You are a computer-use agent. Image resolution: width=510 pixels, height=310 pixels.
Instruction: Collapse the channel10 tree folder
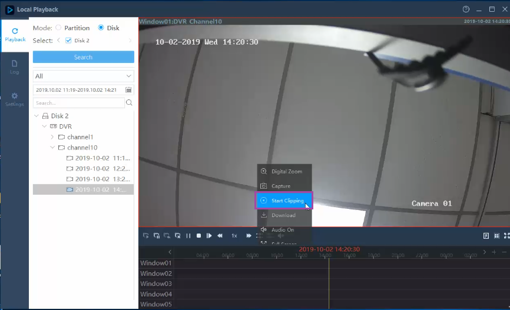point(52,148)
